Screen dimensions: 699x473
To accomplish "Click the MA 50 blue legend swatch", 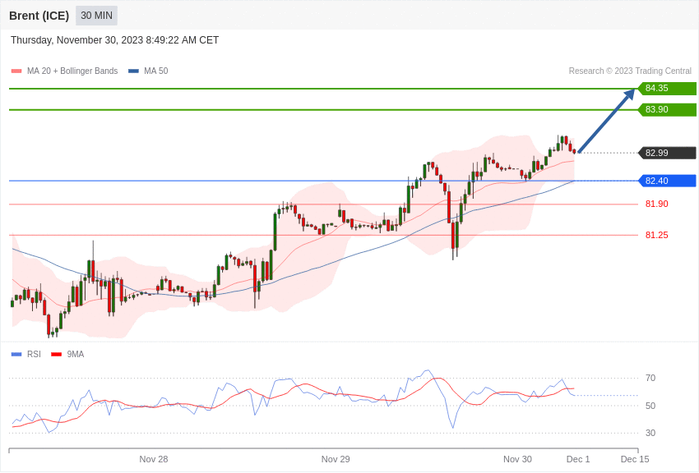I will click(133, 71).
